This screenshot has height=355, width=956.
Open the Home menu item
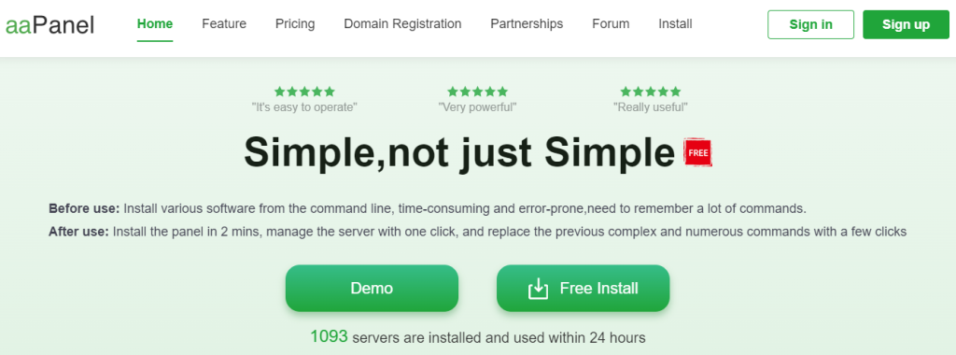click(x=155, y=24)
